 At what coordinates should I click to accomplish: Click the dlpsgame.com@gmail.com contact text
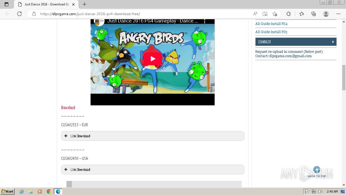[x=290, y=56]
